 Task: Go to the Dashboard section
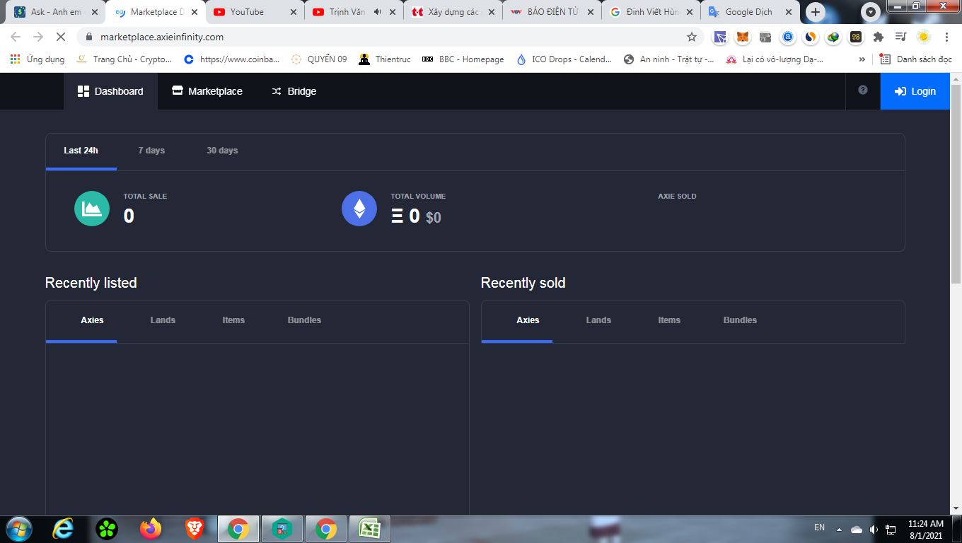coord(110,91)
